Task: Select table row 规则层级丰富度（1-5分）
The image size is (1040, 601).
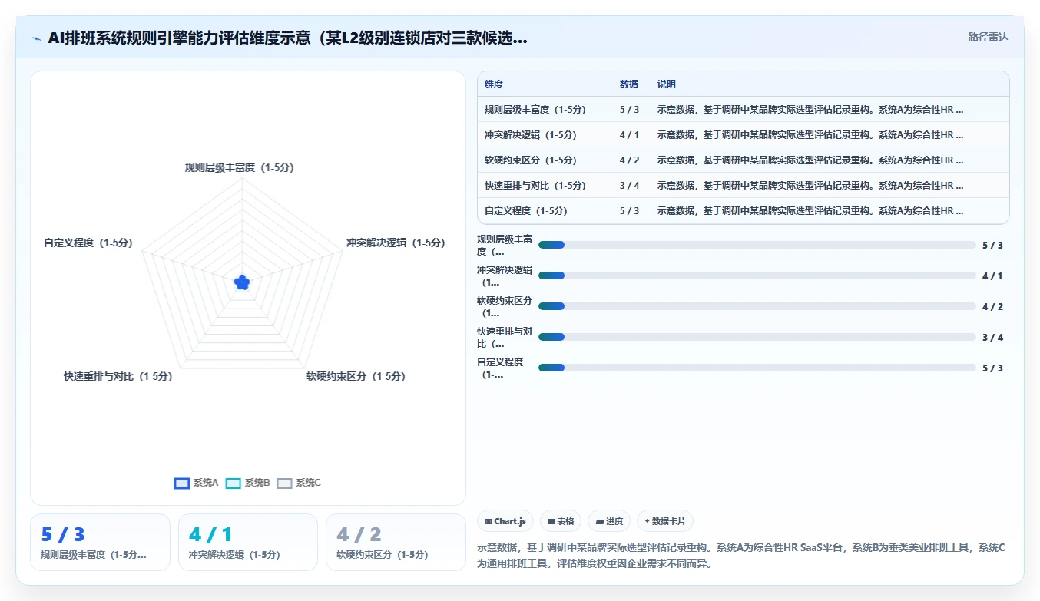Action: [x=744, y=109]
